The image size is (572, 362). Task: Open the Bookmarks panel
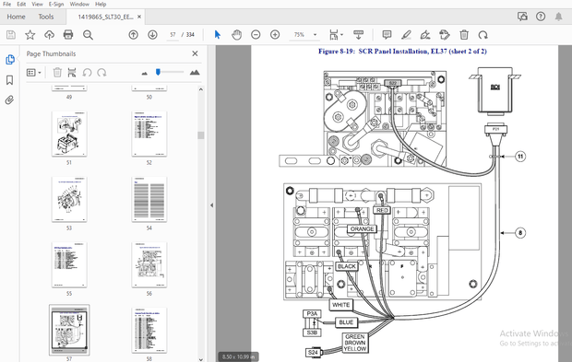(10, 80)
